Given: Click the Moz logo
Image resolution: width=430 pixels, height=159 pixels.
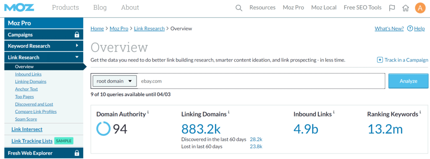Looking at the screenshot, I should click(x=19, y=8).
